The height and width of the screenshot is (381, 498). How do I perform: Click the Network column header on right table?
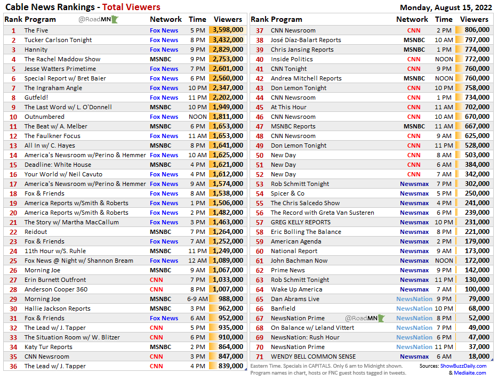point(412,20)
